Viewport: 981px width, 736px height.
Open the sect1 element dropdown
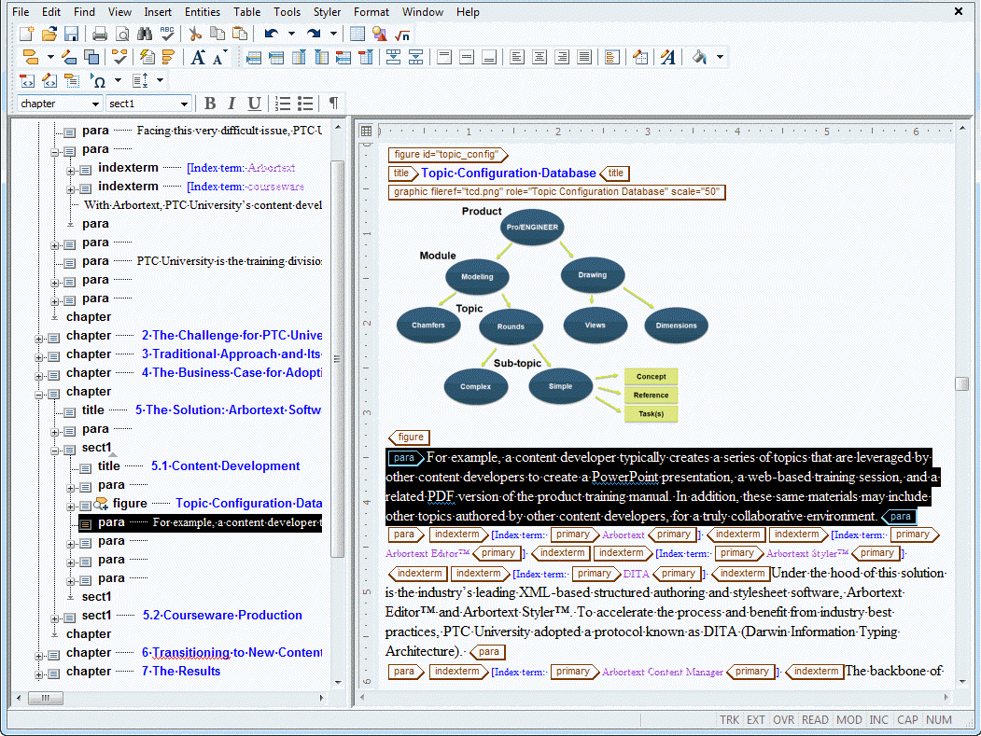tap(184, 104)
